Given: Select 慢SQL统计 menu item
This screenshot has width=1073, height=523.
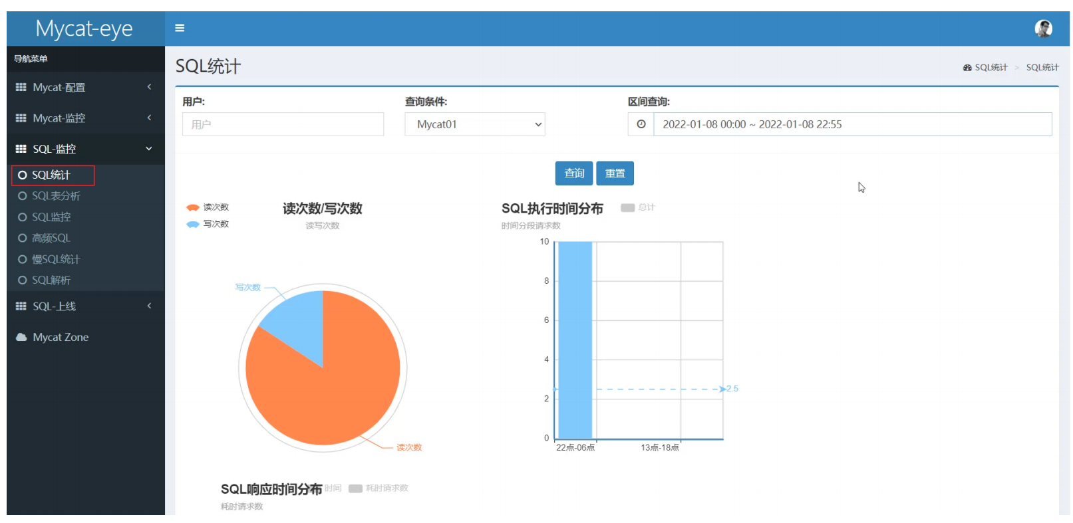Looking at the screenshot, I should tap(56, 259).
